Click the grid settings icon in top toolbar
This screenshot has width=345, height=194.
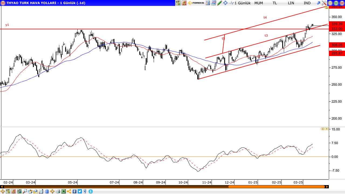click(x=208, y=3)
